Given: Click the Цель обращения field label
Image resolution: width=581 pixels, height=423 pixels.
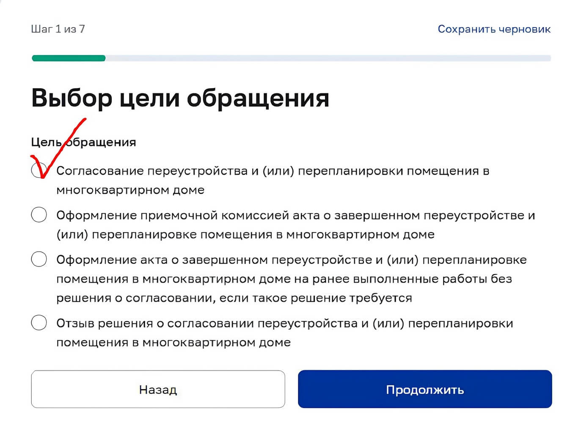Looking at the screenshot, I should (83, 142).
